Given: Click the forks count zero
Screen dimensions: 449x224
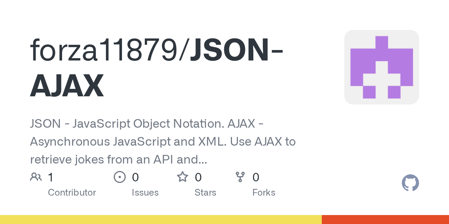Looking at the screenshot, I should tap(256, 177).
